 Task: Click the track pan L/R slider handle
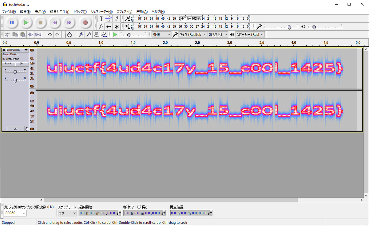tap(15, 80)
